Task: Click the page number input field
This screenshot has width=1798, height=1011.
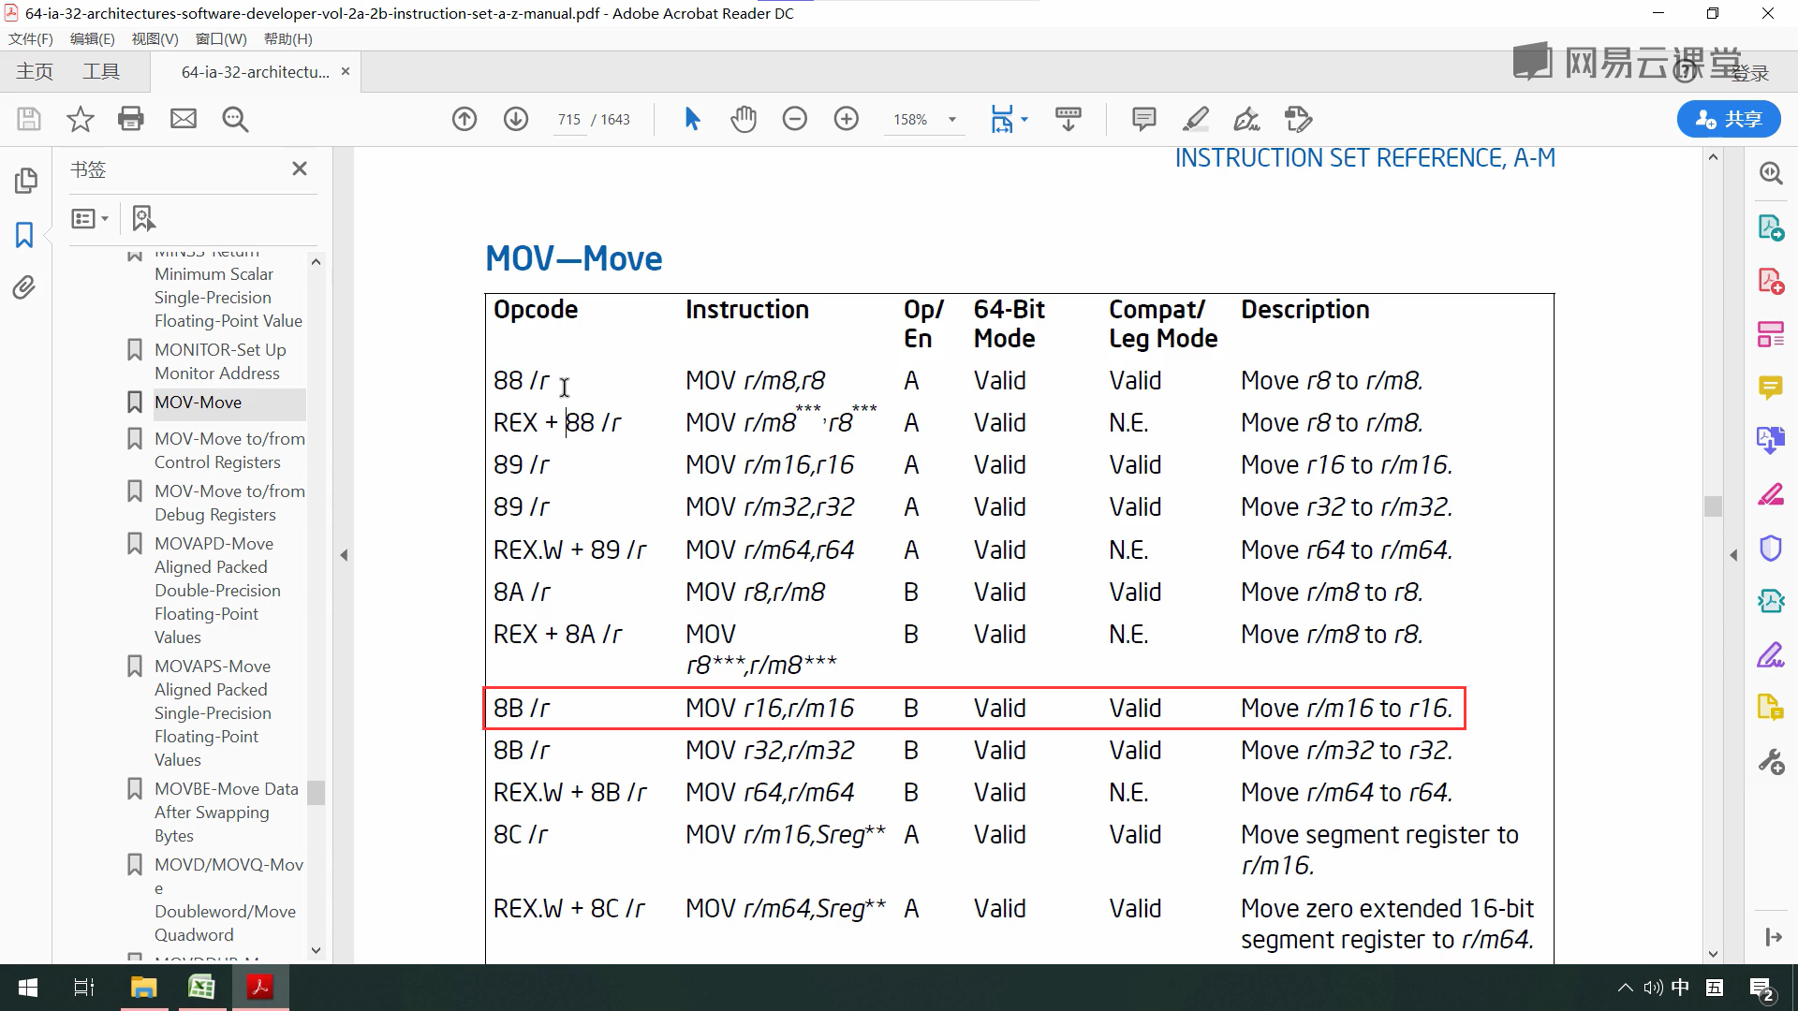Action: [x=569, y=119]
